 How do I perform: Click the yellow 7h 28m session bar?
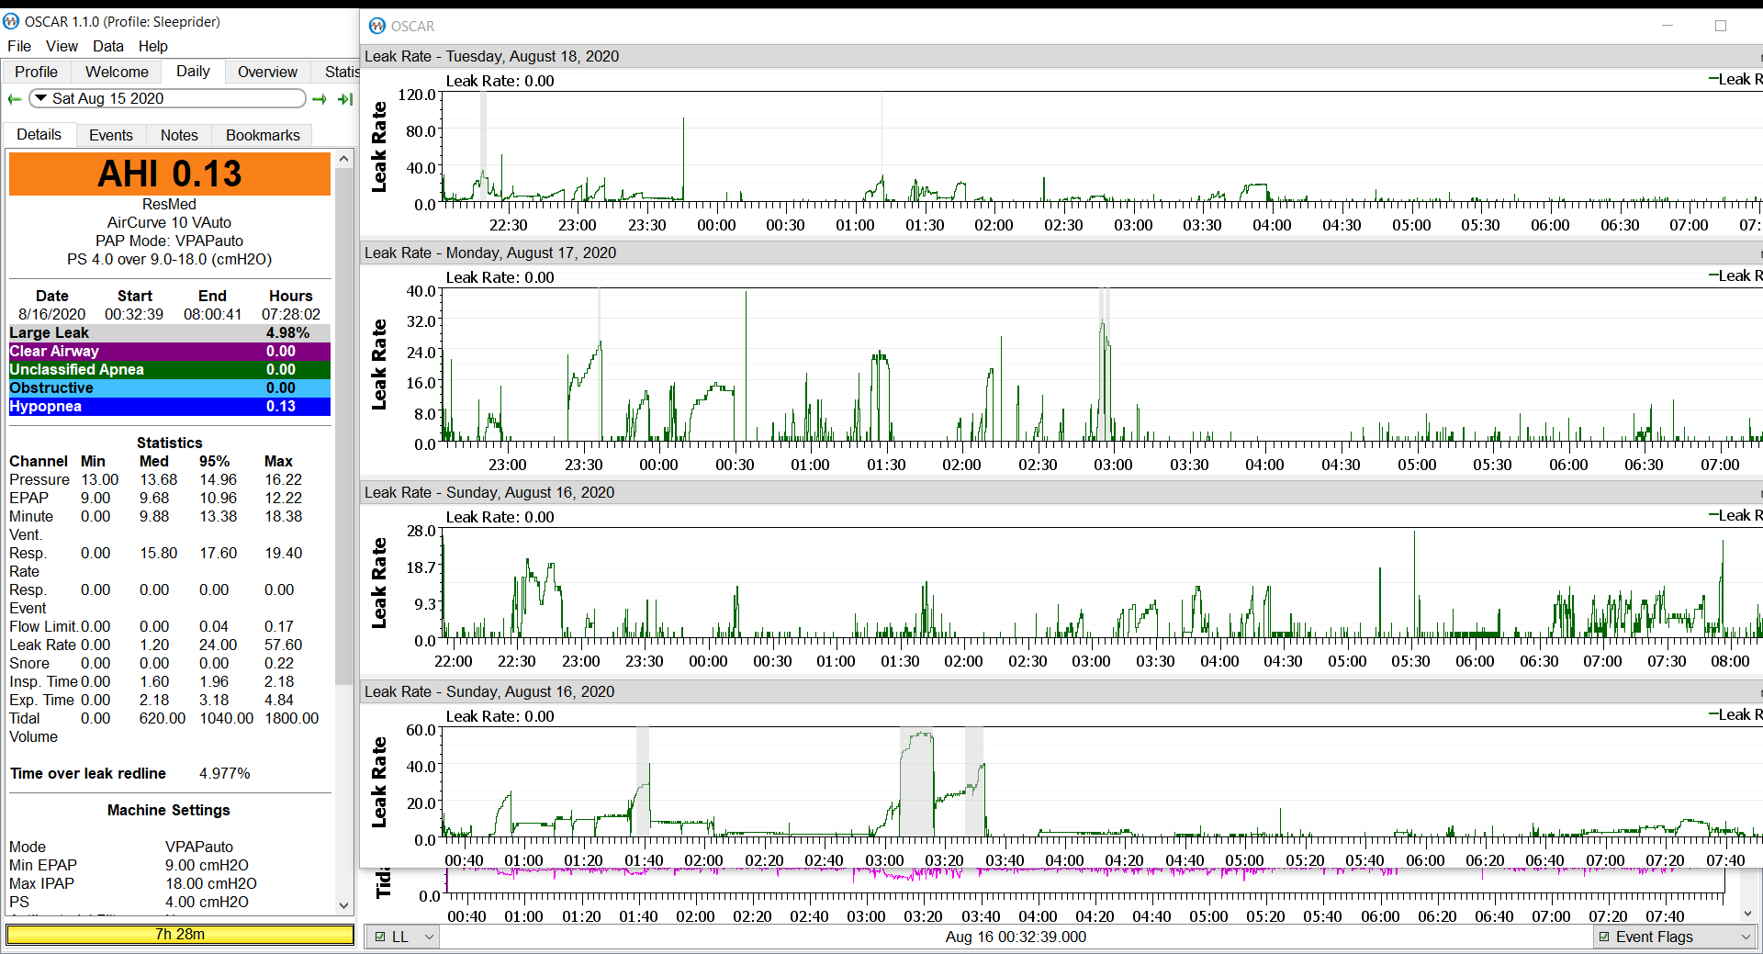[180, 935]
